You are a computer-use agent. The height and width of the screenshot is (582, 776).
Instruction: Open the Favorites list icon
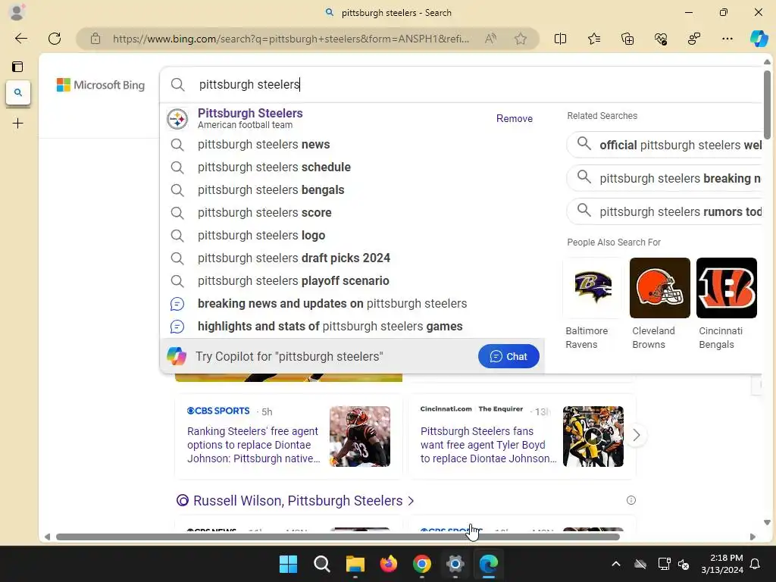click(594, 39)
